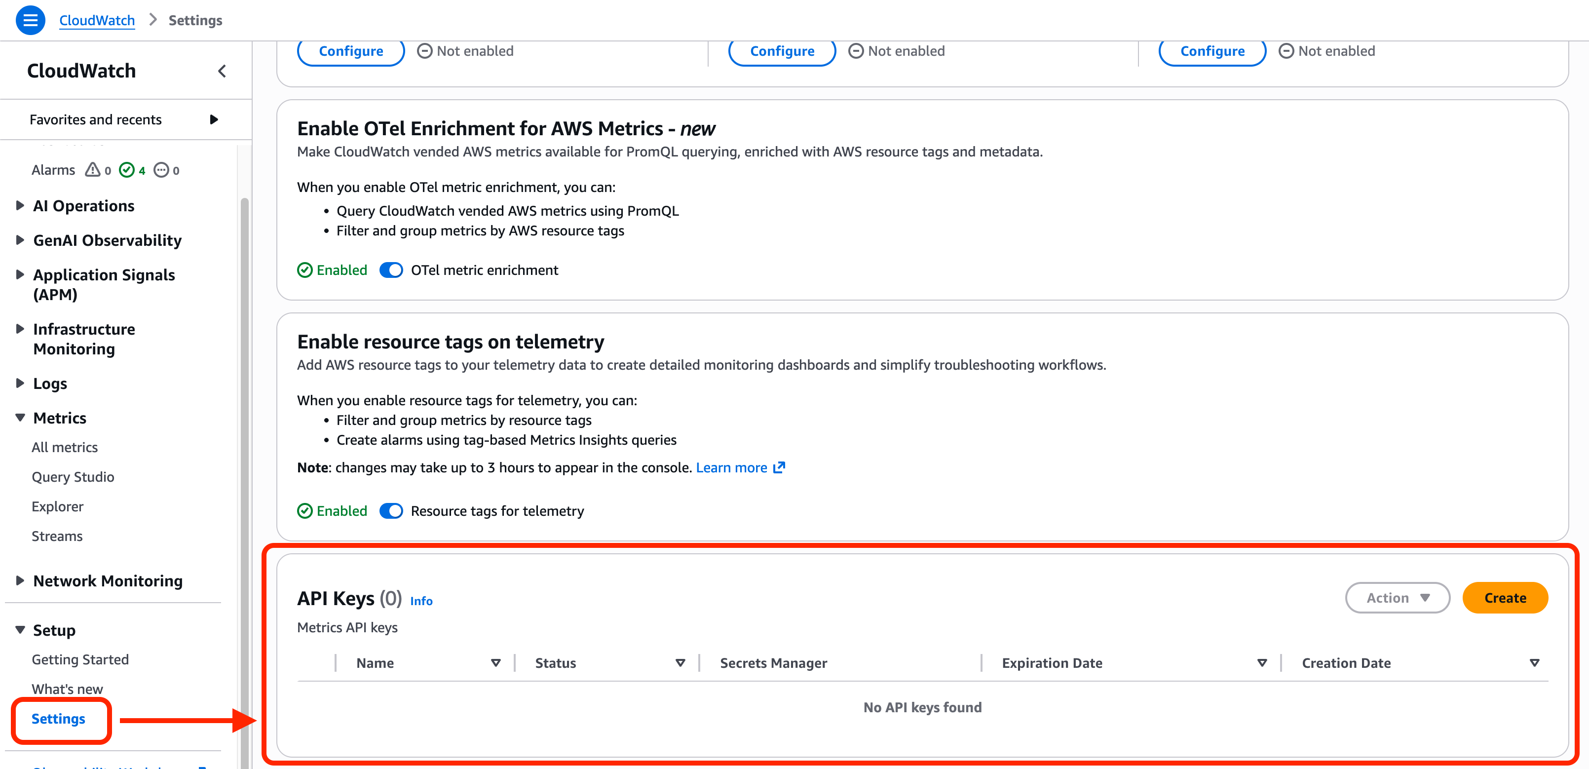Open Query Studio in sidebar
The height and width of the screenshot is (769, 1589).
(73, 476)
